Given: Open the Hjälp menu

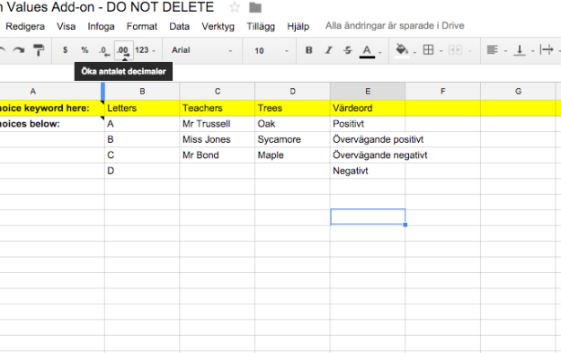Looking at the screenshot, I should [298, 26].
